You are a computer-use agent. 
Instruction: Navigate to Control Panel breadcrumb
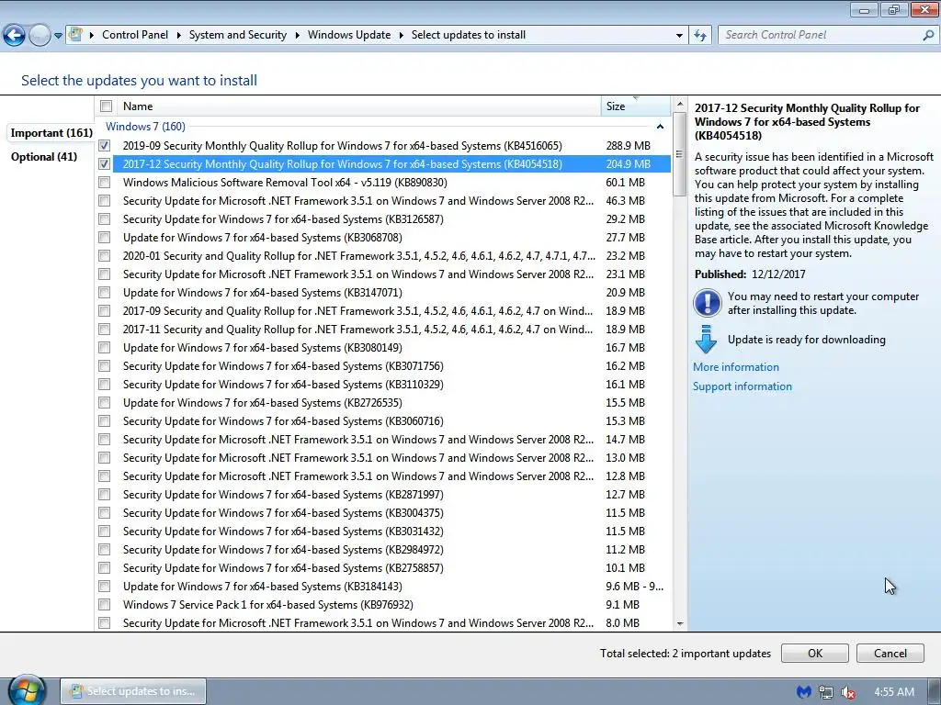(135, 35)
